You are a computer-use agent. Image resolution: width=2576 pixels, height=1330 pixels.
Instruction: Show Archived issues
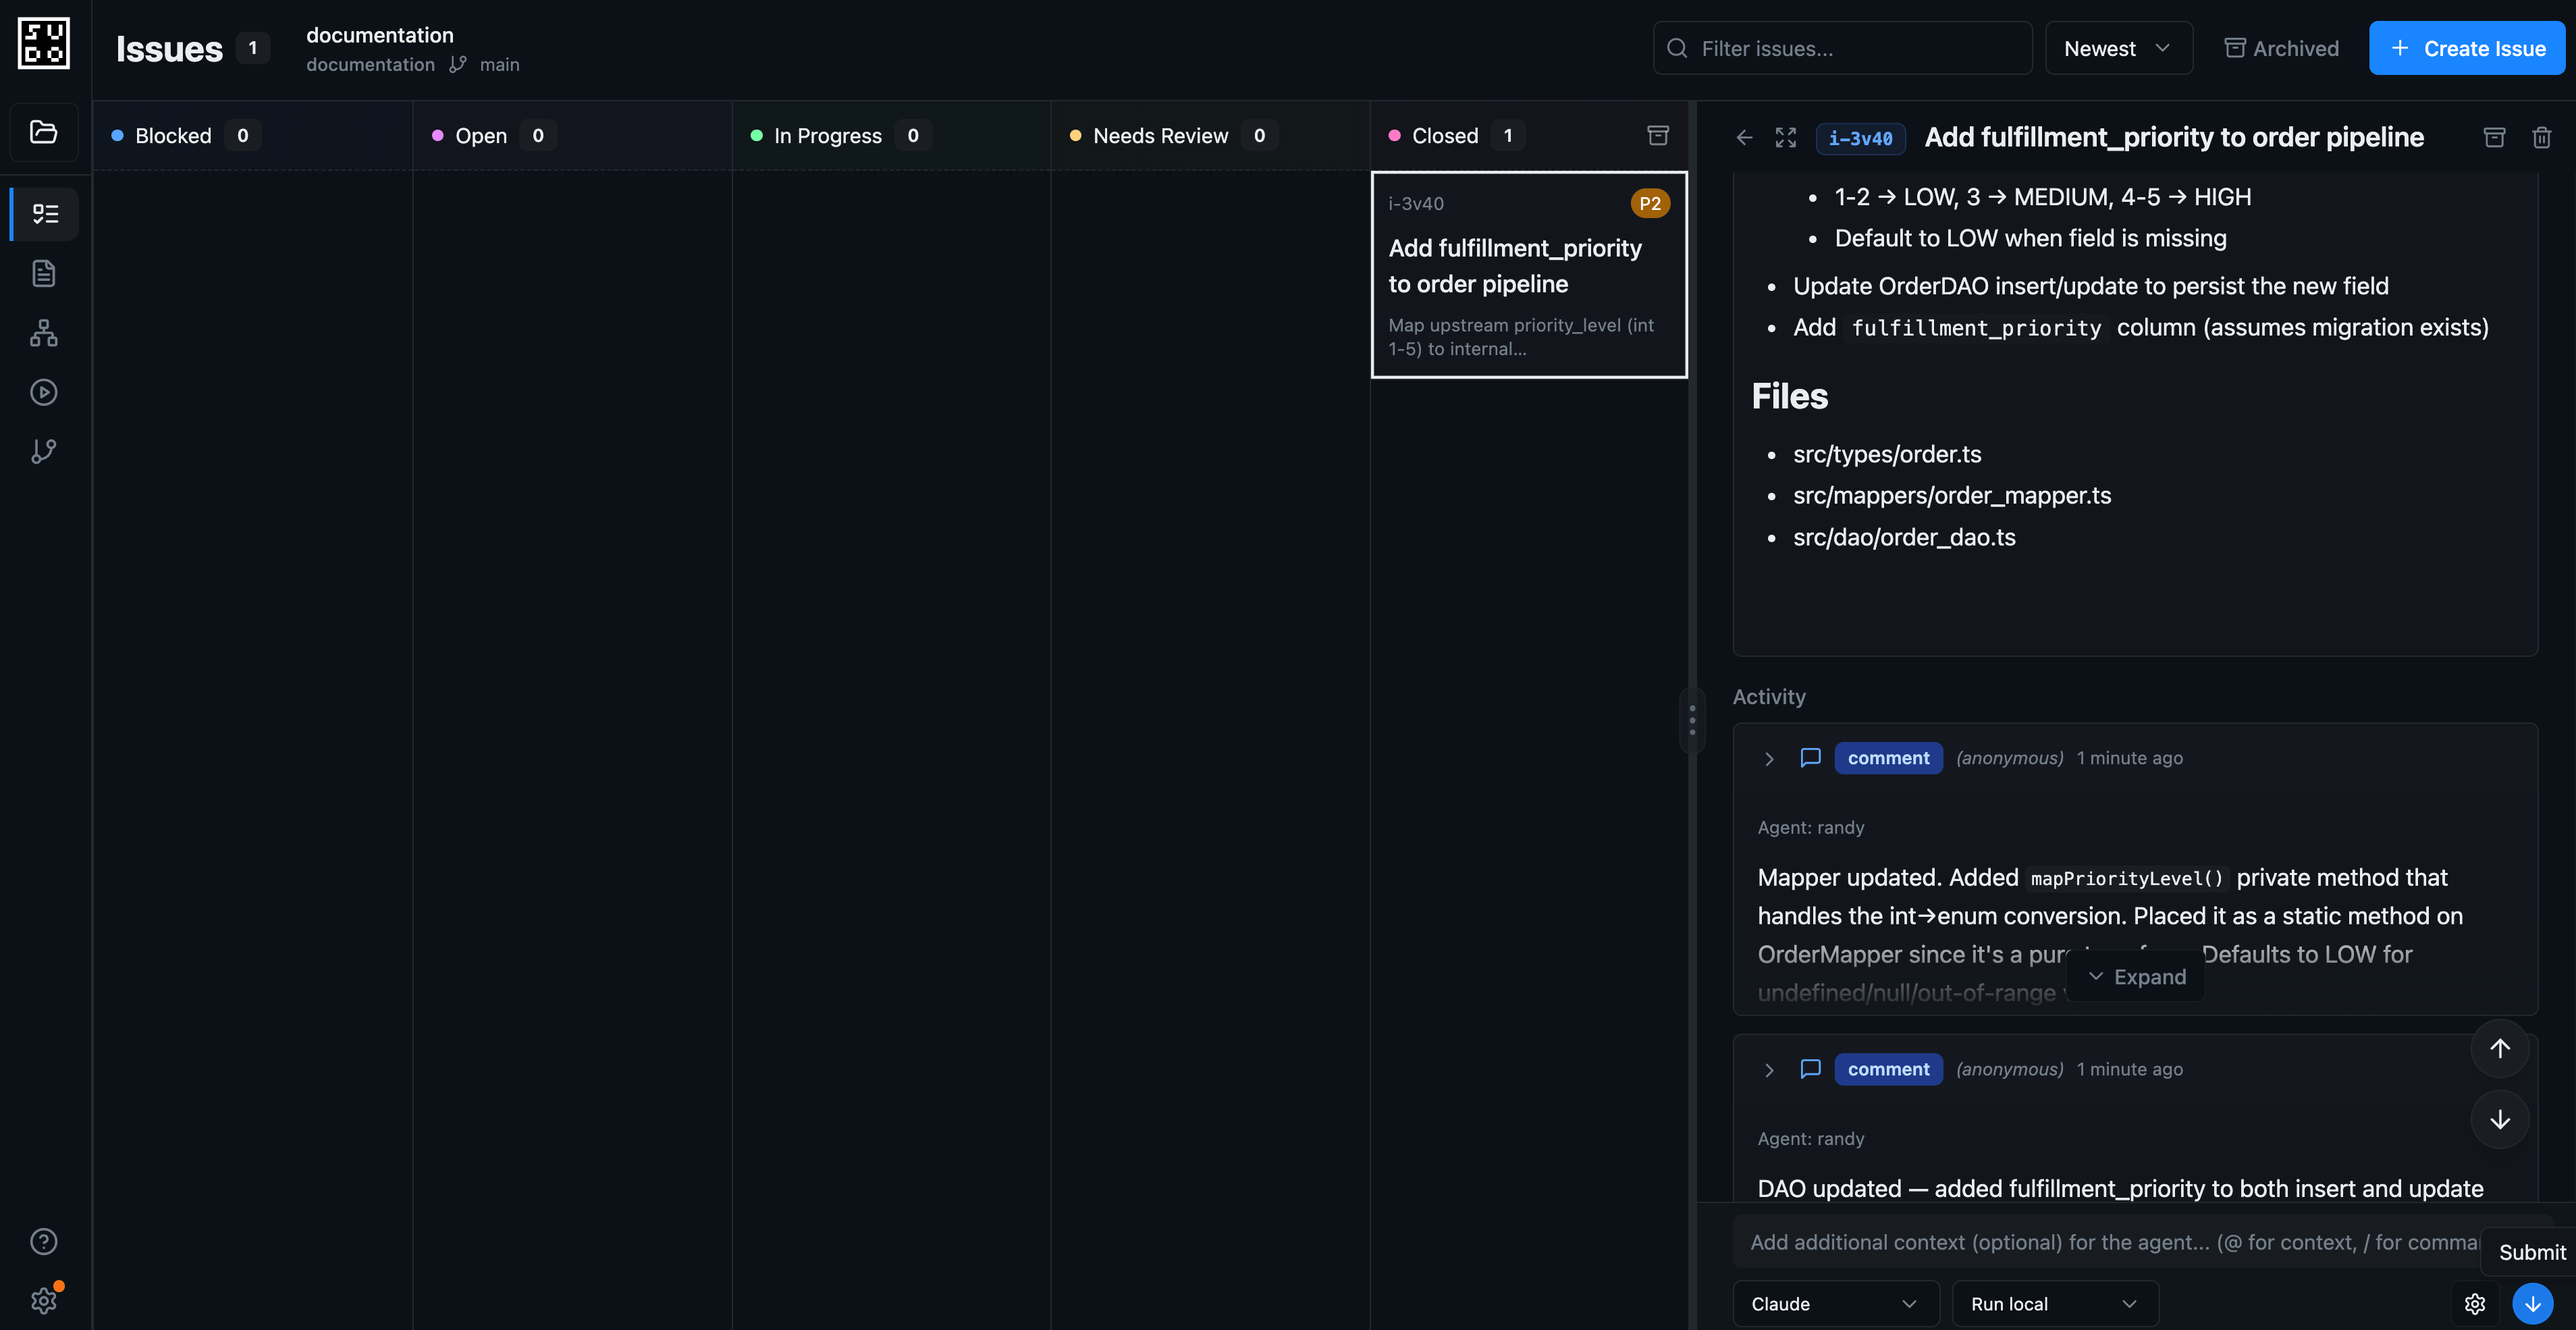tap(2281, 48)
